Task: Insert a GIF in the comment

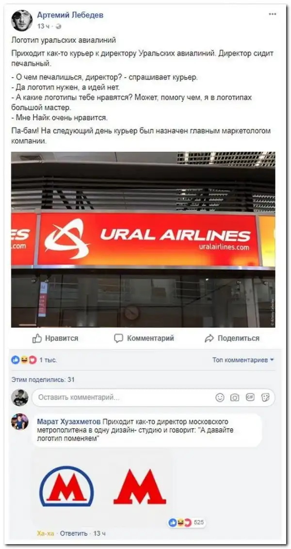Action: tap(250, 398)
